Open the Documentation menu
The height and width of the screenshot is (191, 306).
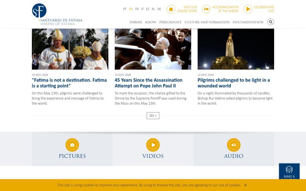pos(248,22)
